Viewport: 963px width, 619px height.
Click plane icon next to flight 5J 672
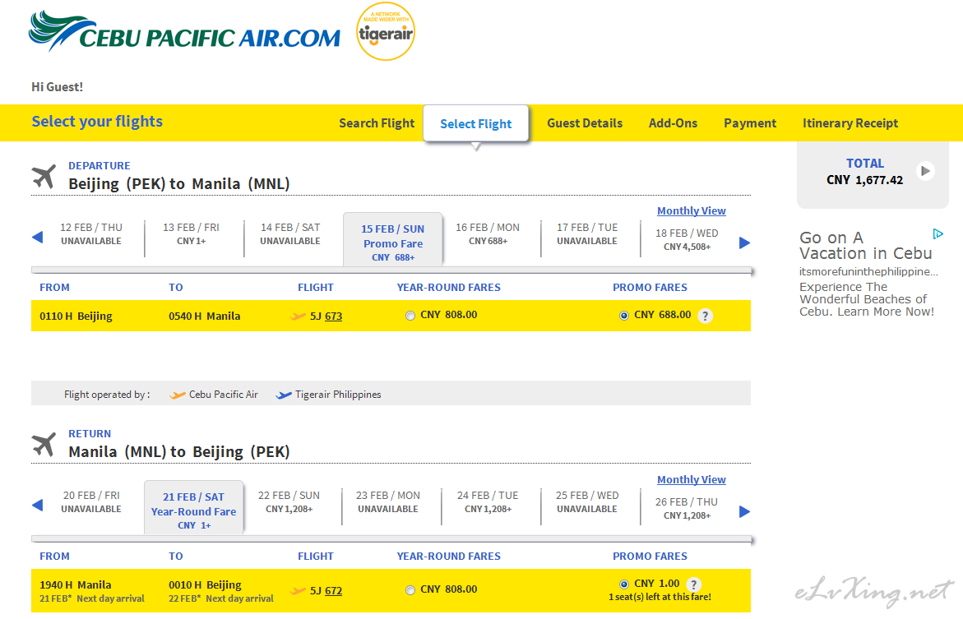coord(298,591)
